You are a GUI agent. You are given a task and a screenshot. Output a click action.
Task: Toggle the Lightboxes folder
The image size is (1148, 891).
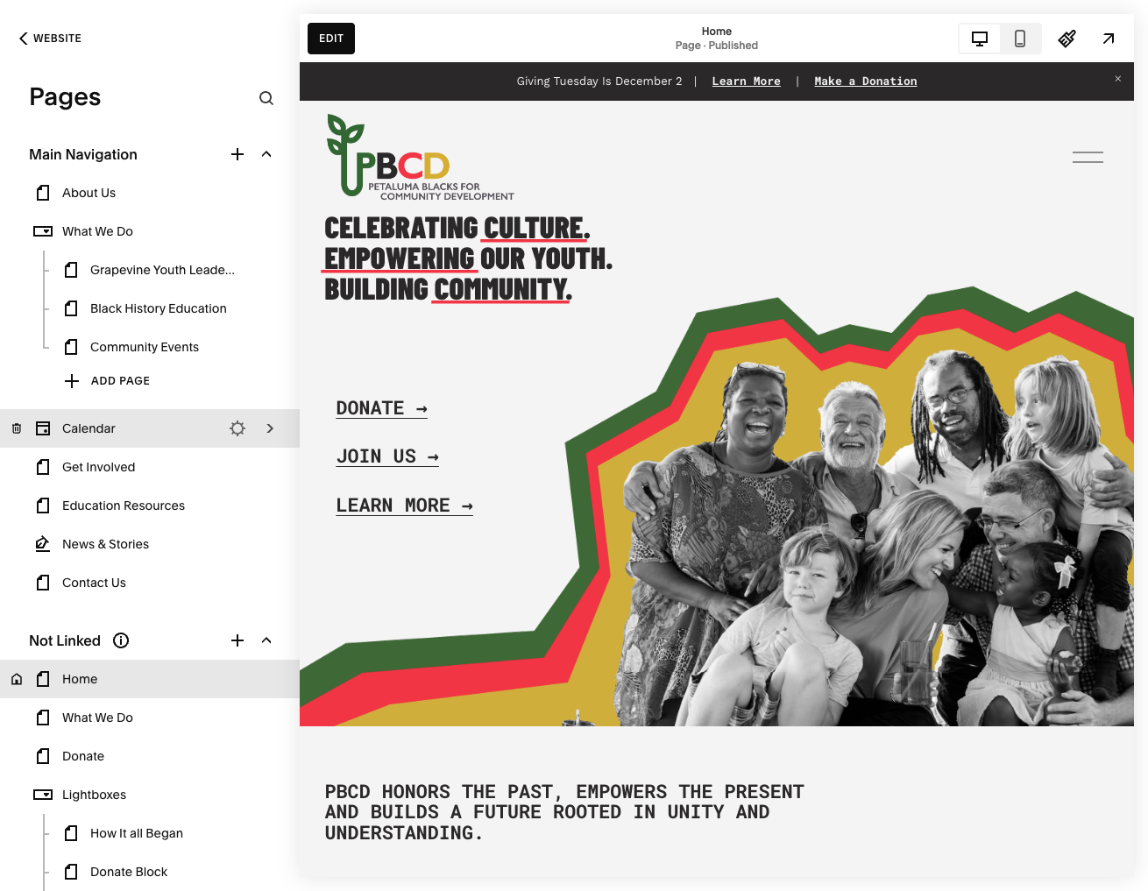(43, 795)
